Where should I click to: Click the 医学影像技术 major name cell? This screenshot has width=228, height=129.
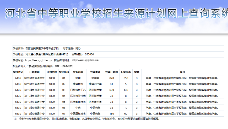tap(78, 102)
